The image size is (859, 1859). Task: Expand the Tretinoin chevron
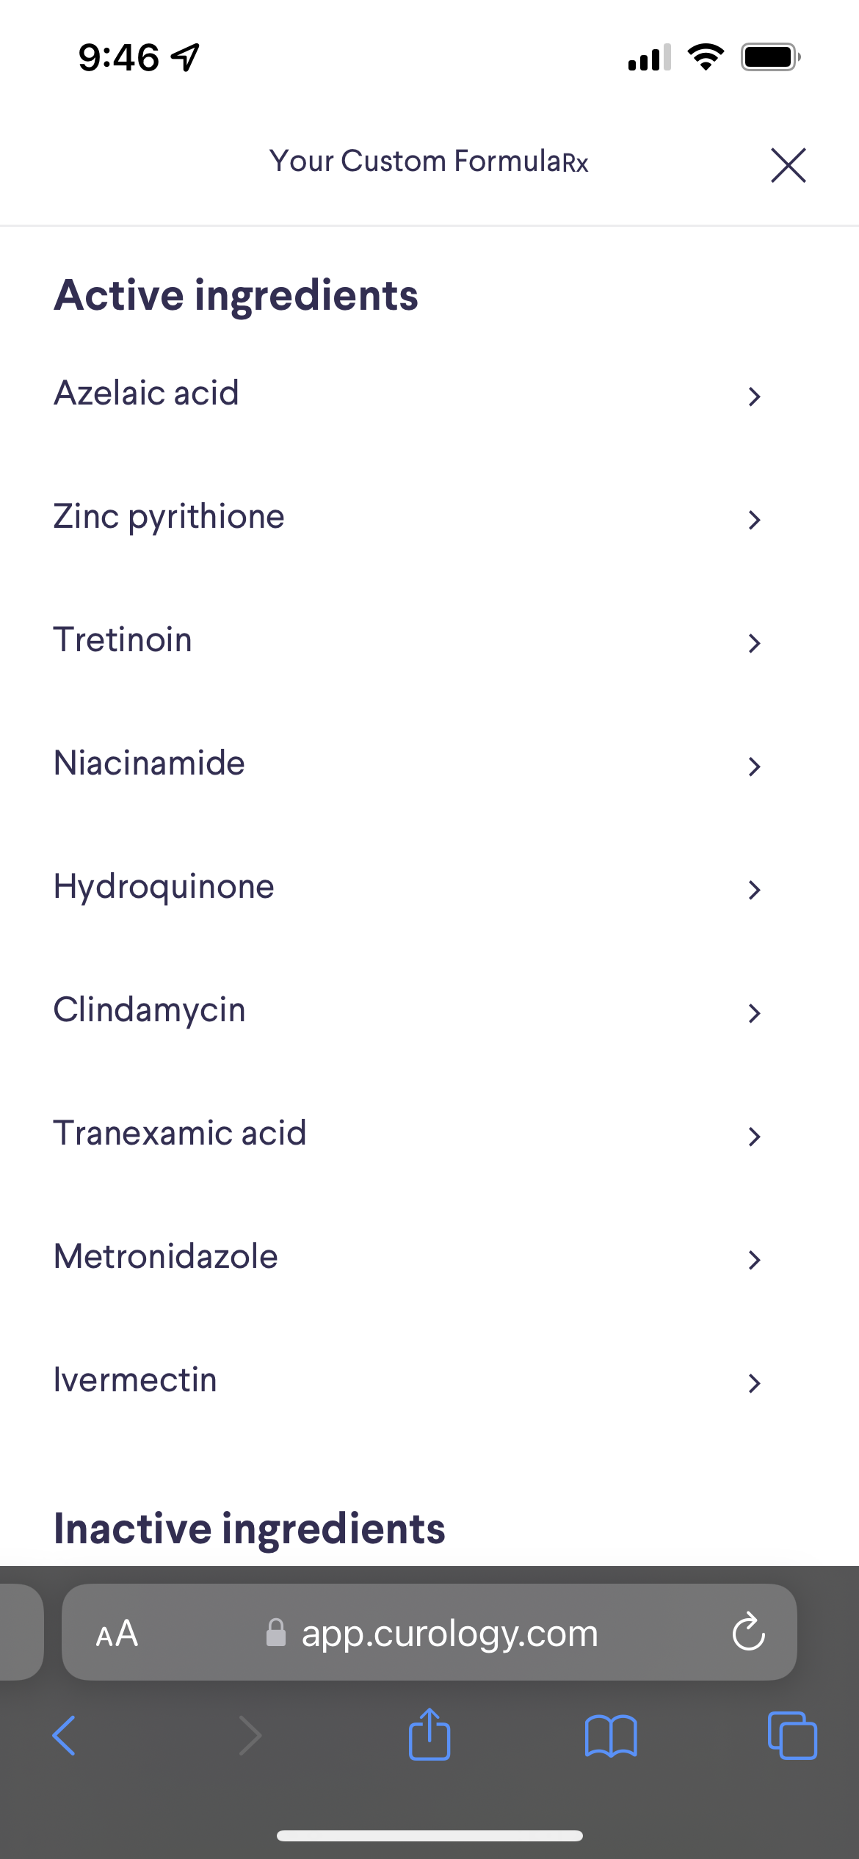(x=754, y=643)
